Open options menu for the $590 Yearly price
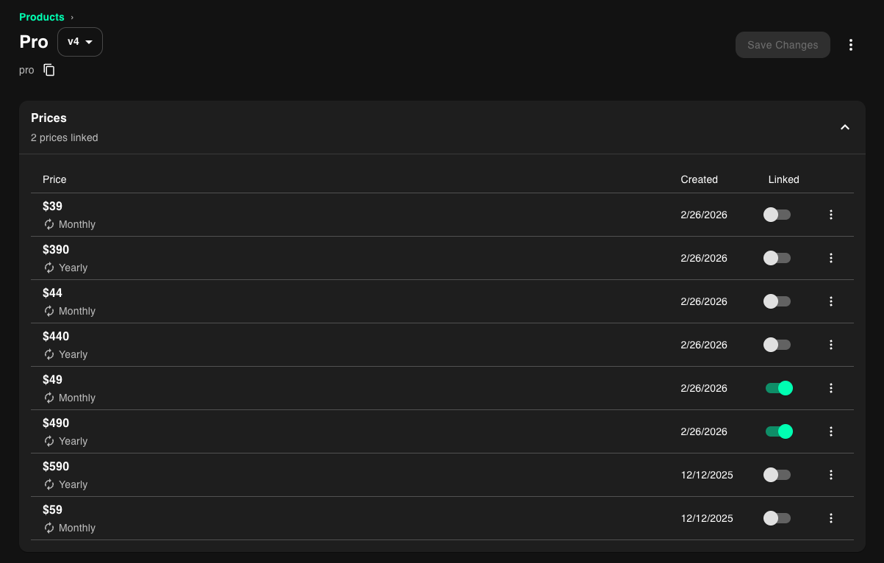 click(x=831, y=475)
